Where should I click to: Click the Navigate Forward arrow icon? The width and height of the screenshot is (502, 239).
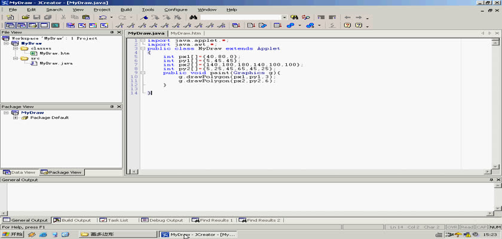coord(359,17)
